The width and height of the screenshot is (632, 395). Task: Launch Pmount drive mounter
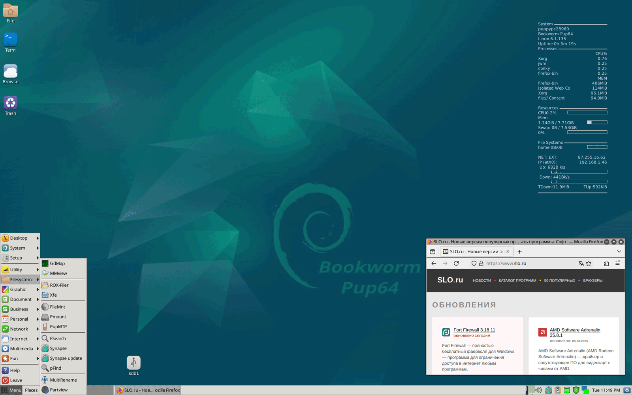coord(63,317)
